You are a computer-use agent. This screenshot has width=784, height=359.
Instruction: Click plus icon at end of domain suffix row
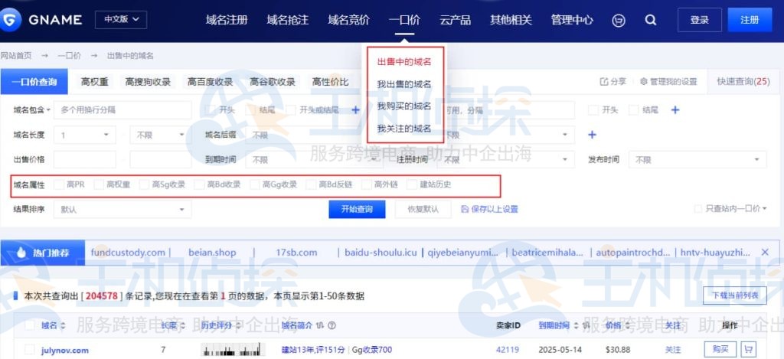tap(592, 135)
